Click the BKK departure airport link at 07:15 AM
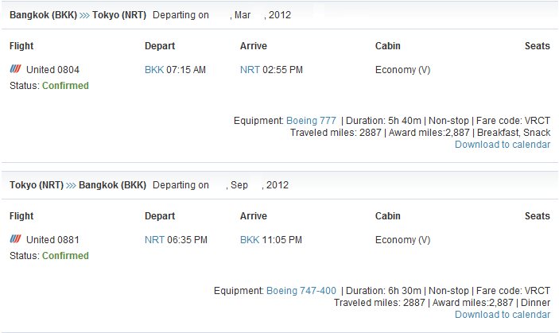Screen dimensions: 559x333 pos(154,70)
